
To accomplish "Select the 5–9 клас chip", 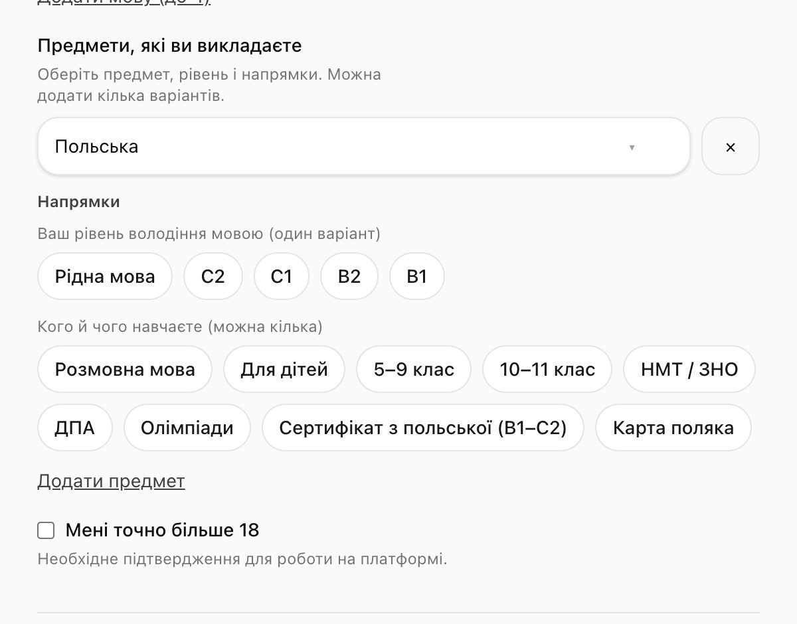I will (414, 369).
